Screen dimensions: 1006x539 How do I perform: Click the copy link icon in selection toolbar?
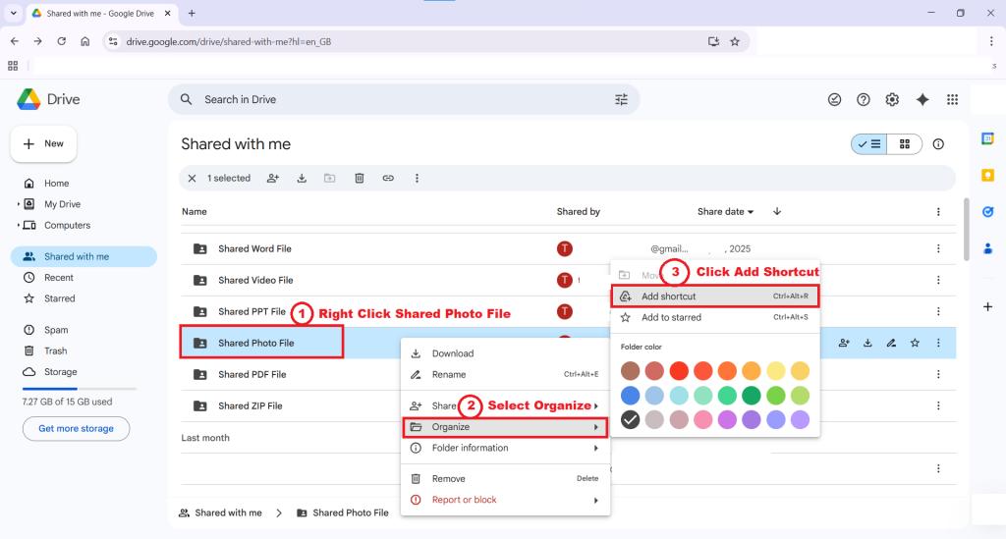[x=388, y=179]
